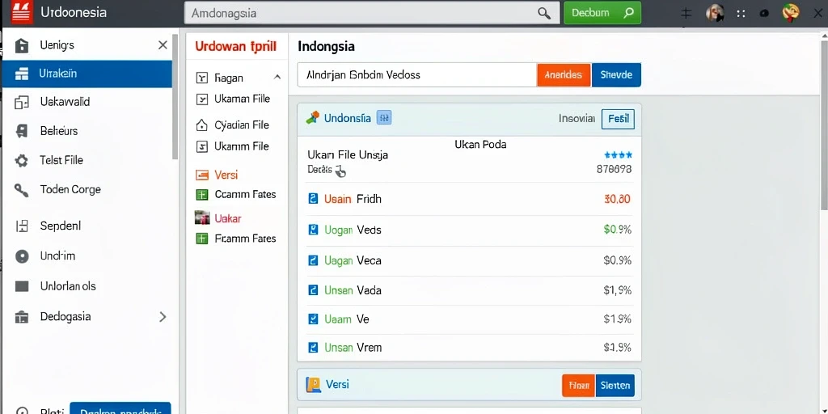Click the Alndrjan Gnbdm Vedoss input field
Viewport: 828px width, 414px height.
pyautogui.click(x=417, y=75)
